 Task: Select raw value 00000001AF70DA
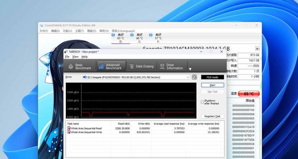[x=243, y=140]
